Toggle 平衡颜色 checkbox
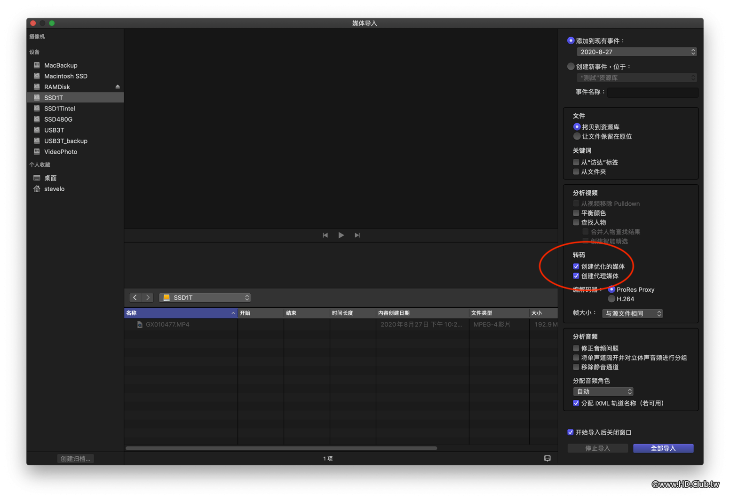Viewport: 730px width, 500px height. pos(576,213)
